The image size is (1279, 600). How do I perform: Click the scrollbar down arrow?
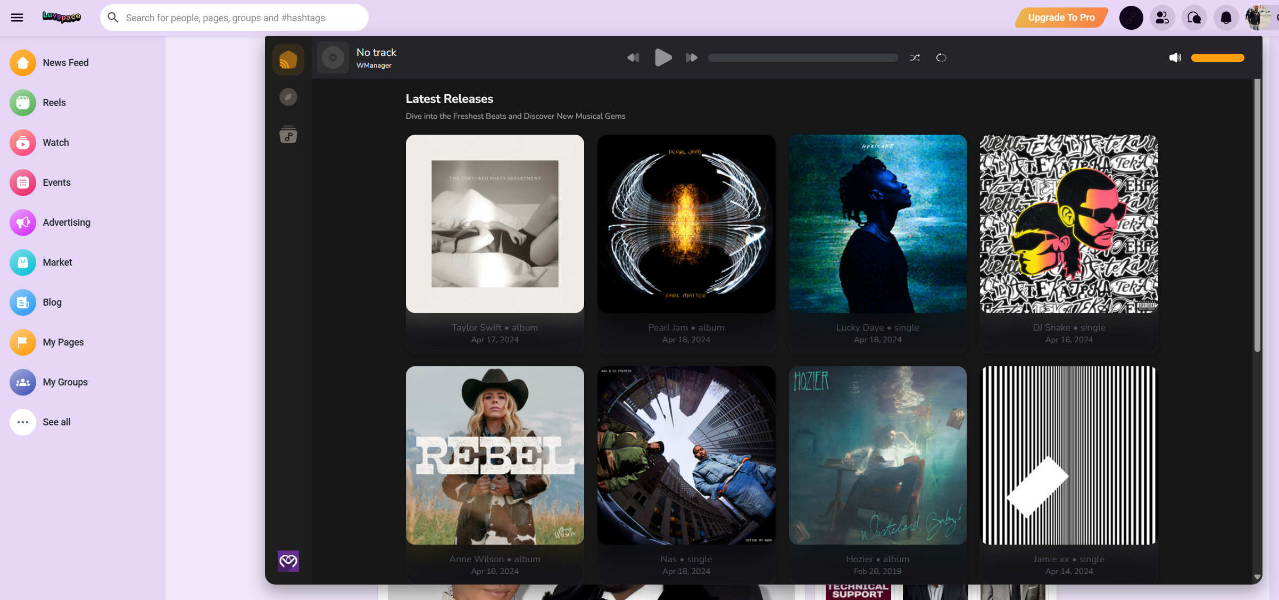click(1257, 577)
